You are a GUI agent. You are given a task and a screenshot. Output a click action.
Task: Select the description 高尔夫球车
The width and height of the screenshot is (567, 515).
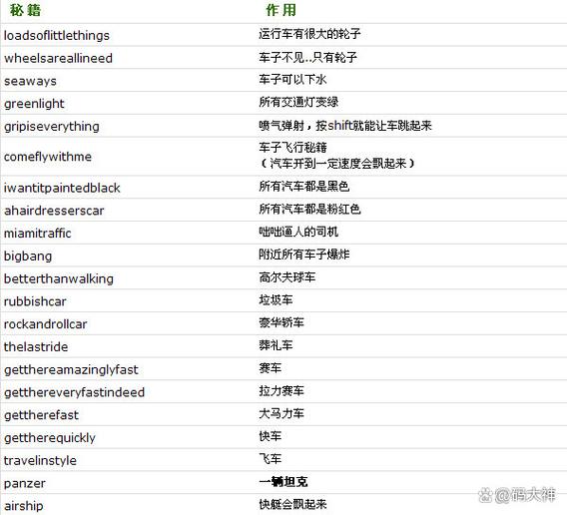287,277
